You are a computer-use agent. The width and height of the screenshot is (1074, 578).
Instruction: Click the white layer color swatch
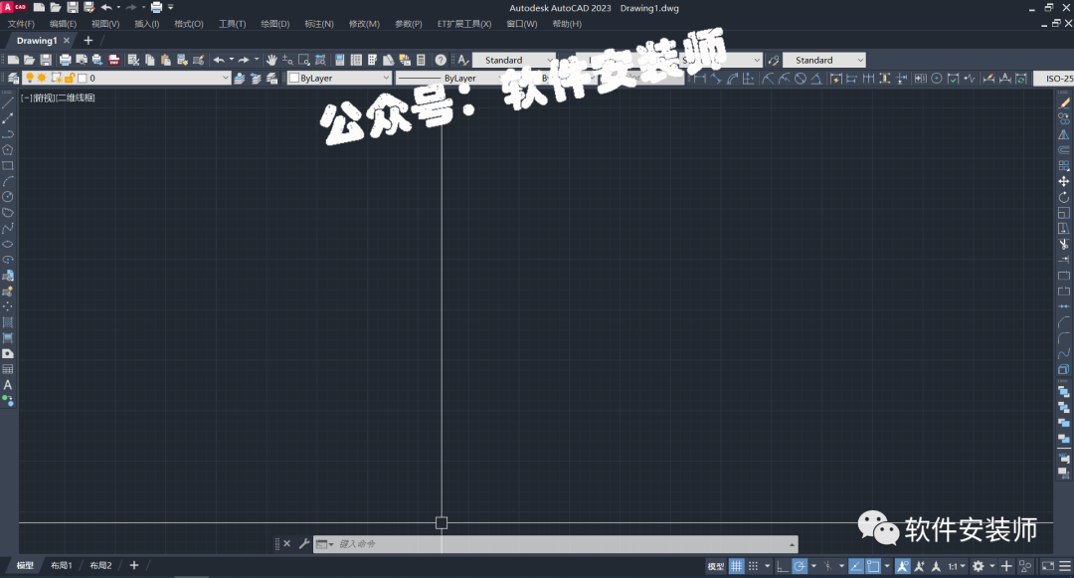[83, 78]
